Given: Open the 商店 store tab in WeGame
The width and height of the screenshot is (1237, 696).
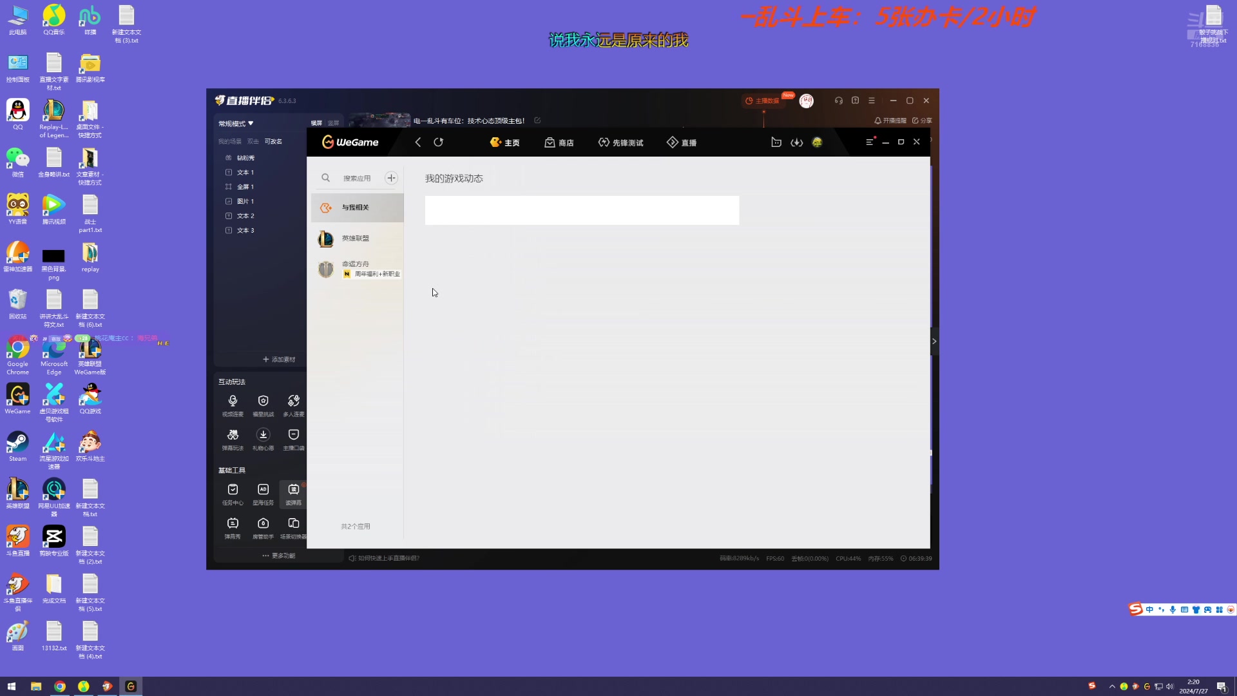Looking at the screenshot, I should click(x=559, y=142).
